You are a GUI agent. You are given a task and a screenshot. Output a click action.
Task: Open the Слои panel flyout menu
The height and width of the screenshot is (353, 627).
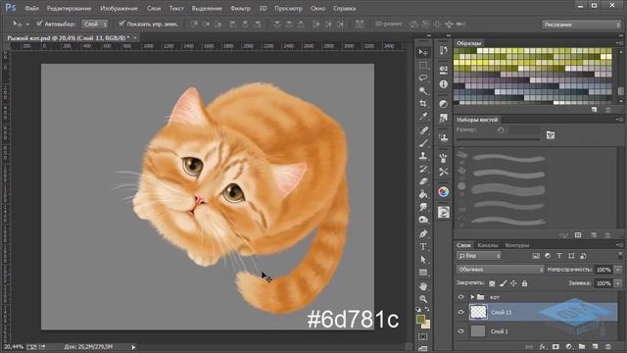[x=619, y=245]
